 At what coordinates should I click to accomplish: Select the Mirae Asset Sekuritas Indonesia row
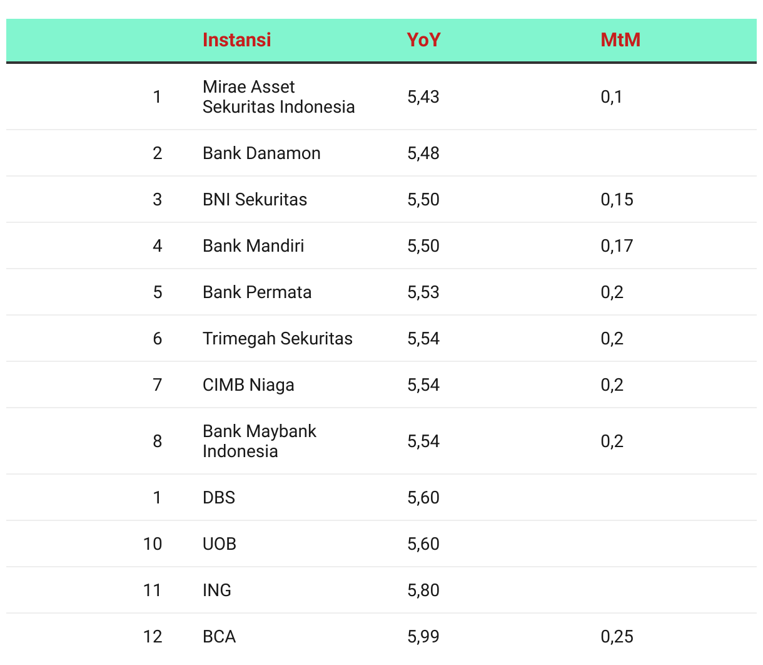[381, 96]
